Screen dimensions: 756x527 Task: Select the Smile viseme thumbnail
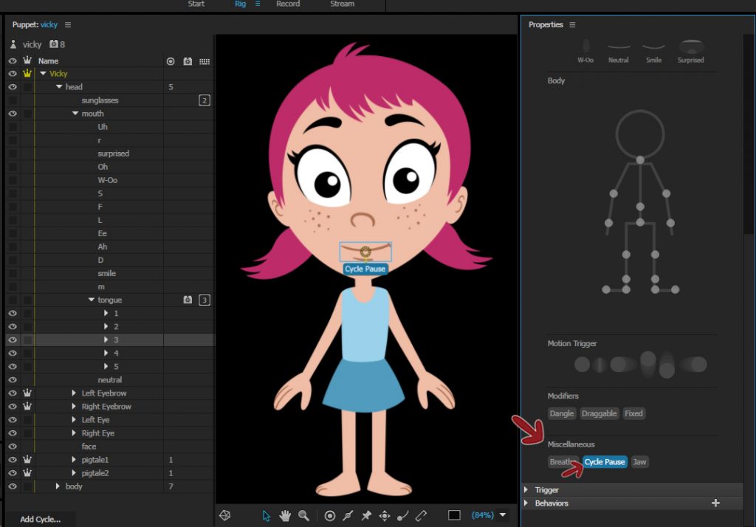[x=653, y=46]
